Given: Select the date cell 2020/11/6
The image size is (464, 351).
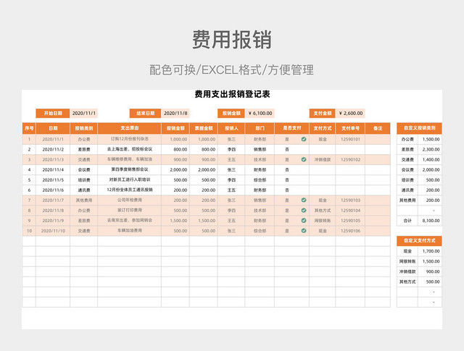Looking at the screenshot, I should (53, 190).
